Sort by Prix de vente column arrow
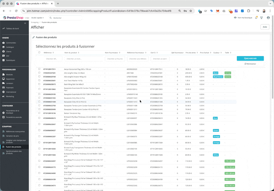This screenshot has width=274, height=191. [197, 53]
